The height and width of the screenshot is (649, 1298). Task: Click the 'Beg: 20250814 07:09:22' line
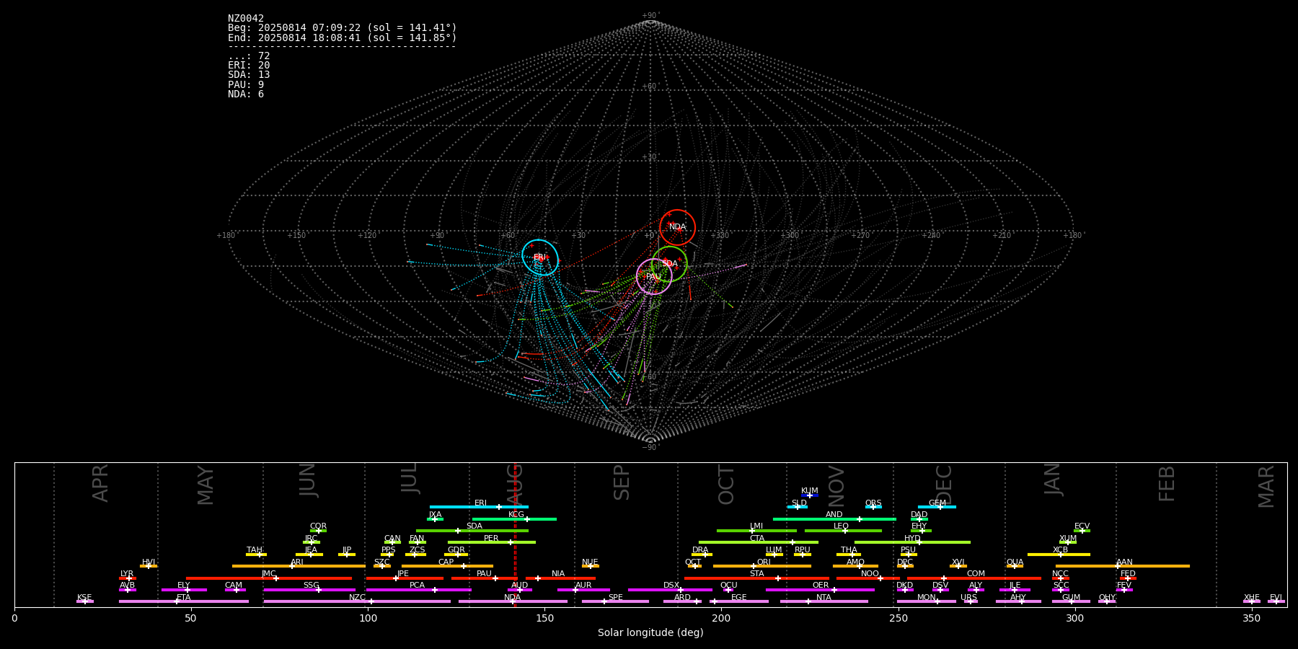(x=343, y=27)
